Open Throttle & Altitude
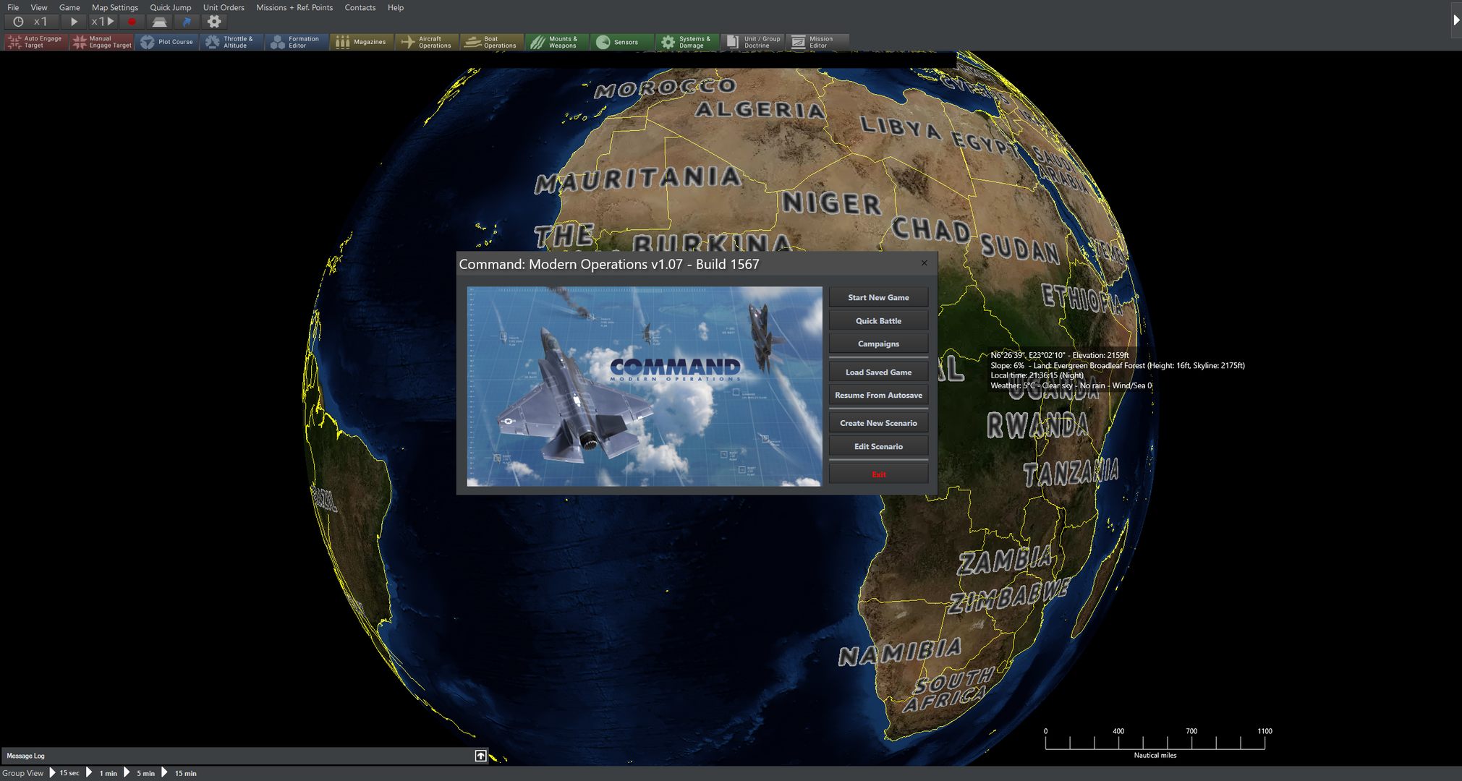 [x=231, y=42]
